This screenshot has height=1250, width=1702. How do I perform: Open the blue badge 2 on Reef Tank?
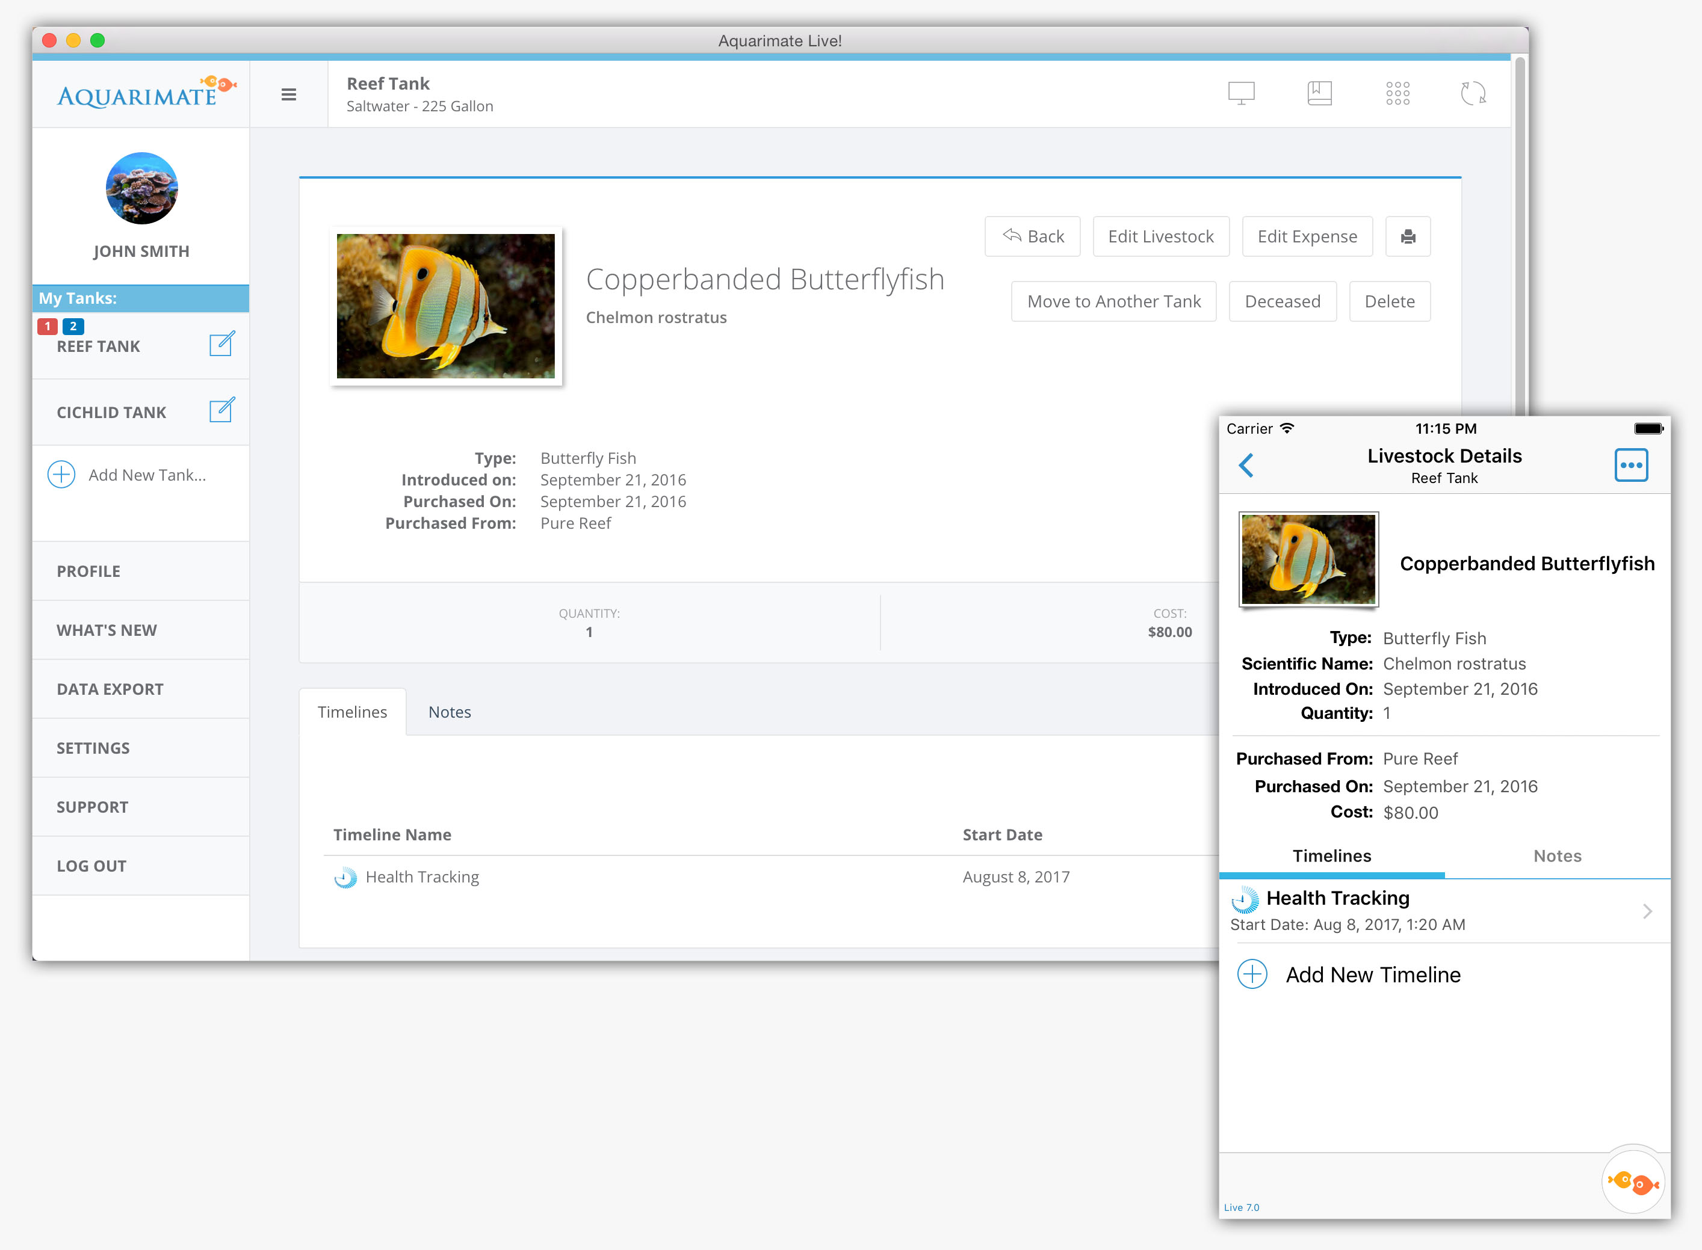pos(73,326)
